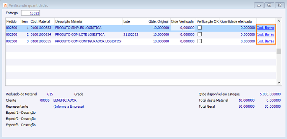Click the Qtde. Original column header
The height and width of the screenshot is (139, 287).
click(x=159, y=21)
